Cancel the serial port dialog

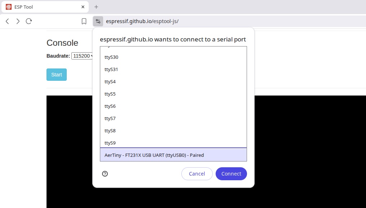[x=197, y=174]
